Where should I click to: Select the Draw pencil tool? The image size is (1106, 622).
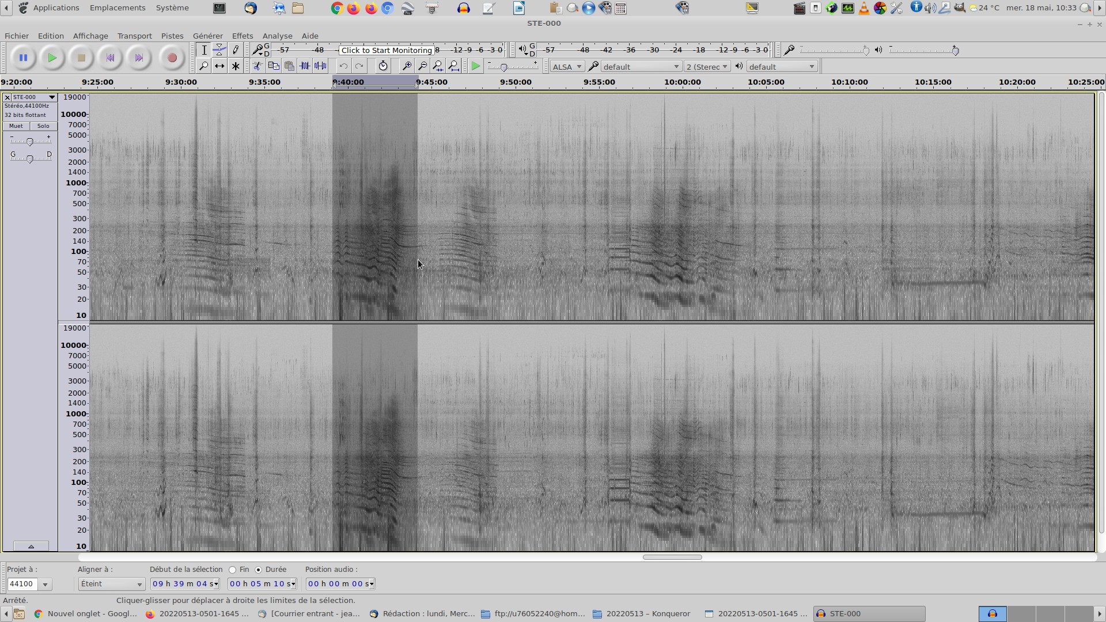(x=236, y=50)
